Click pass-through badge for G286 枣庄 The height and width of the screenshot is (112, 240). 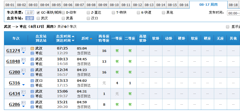pyautogui.click(x=32, y=107)
